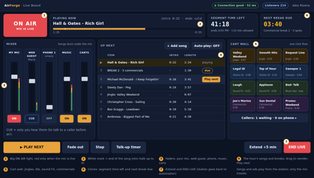The image size is (314, 178).
Task: Click the Phone 1 fader handle
Action: [50, 107]
